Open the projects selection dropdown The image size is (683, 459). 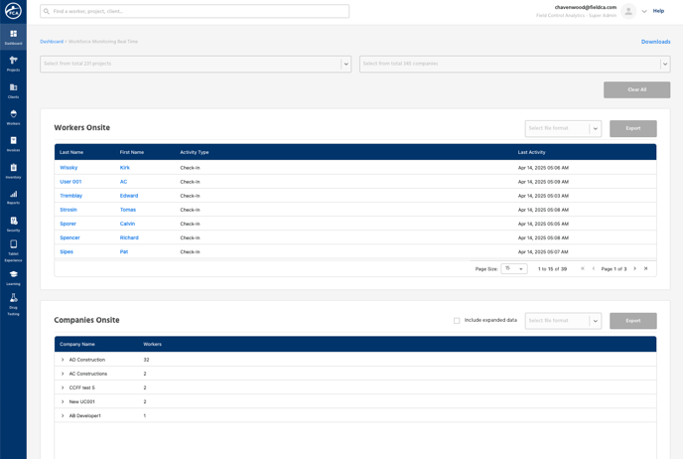click(196, 64)
